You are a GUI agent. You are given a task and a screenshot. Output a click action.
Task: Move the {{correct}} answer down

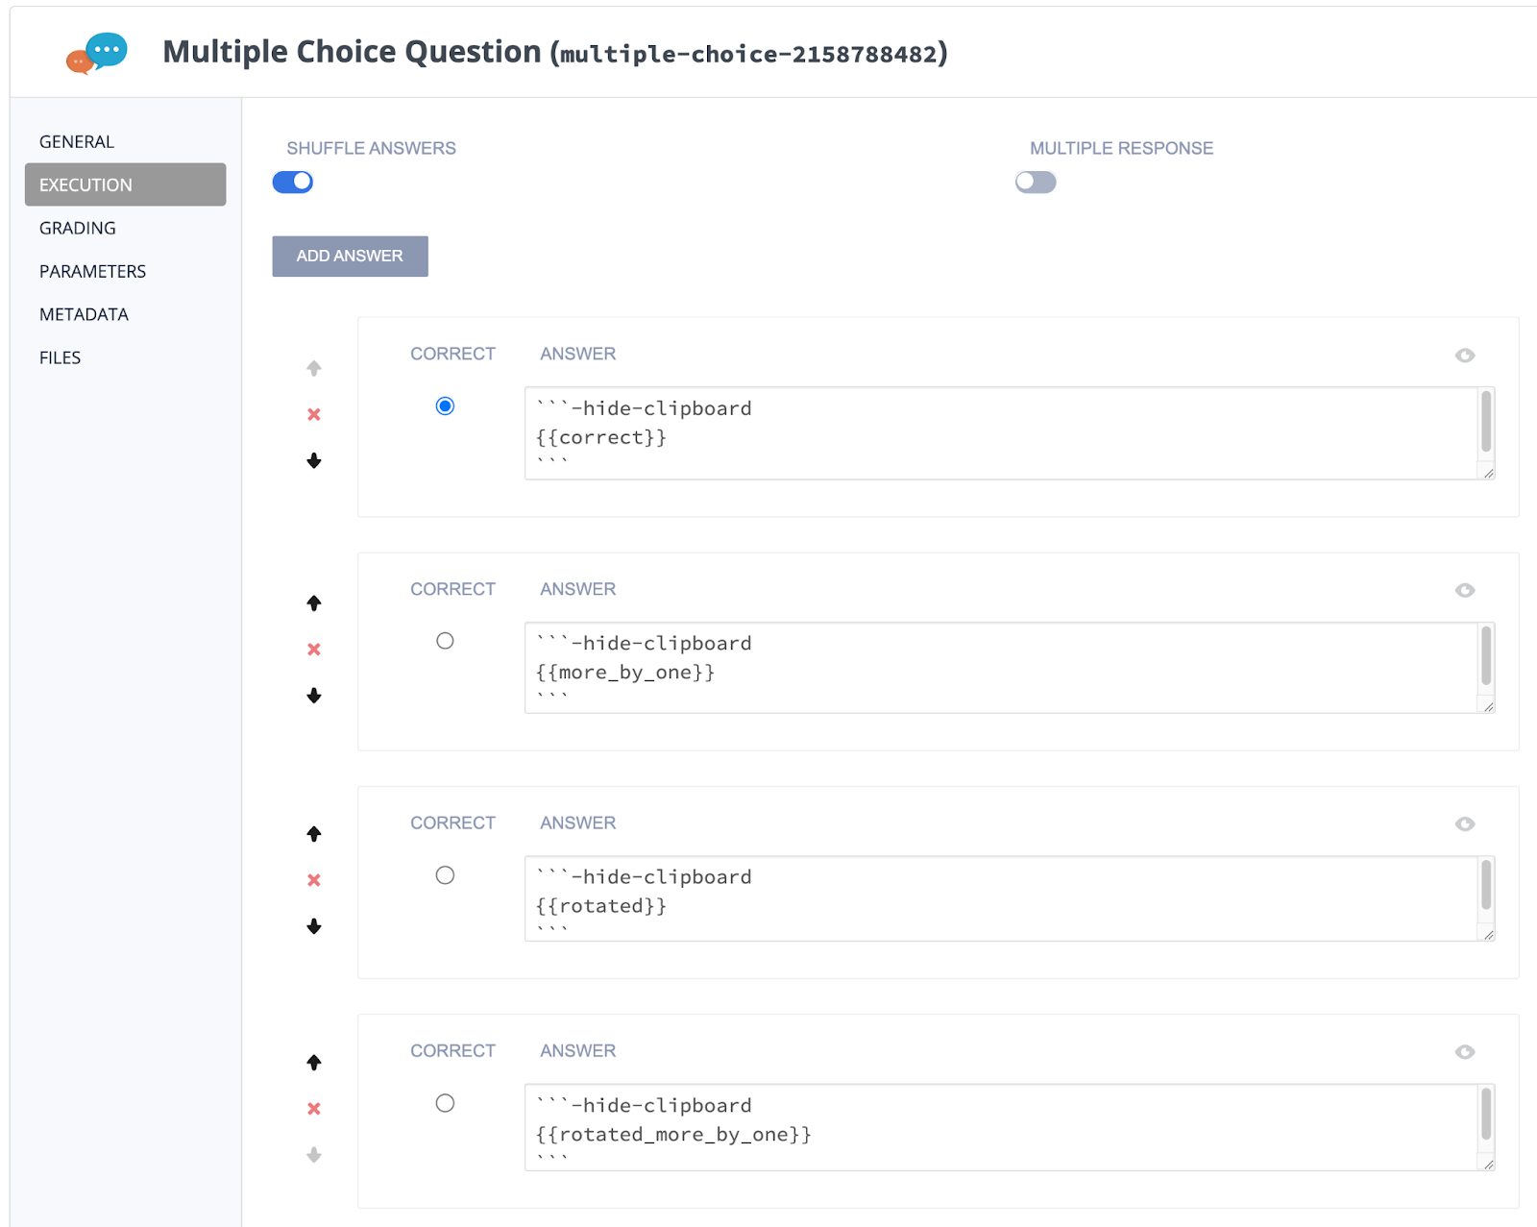[x=314, y=461]
